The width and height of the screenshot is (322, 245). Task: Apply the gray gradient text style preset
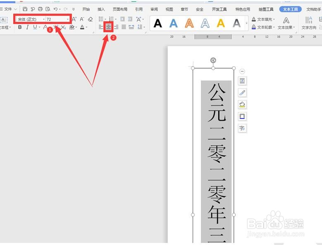click(236, 23)
